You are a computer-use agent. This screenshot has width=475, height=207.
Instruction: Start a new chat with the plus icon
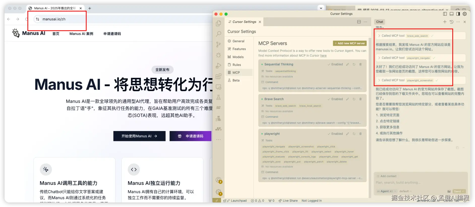pyautogui.click(x=445, y=22)
